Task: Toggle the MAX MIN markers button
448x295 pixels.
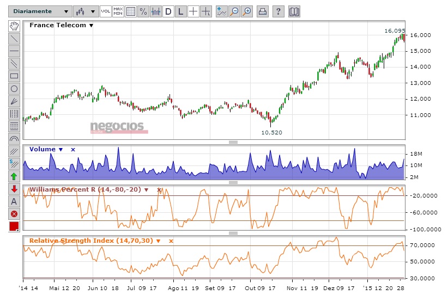Action: (118, 11)
